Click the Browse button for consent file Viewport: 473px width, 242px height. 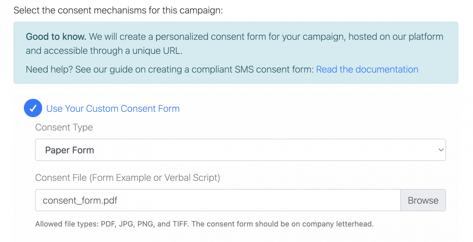coord(423,200)
